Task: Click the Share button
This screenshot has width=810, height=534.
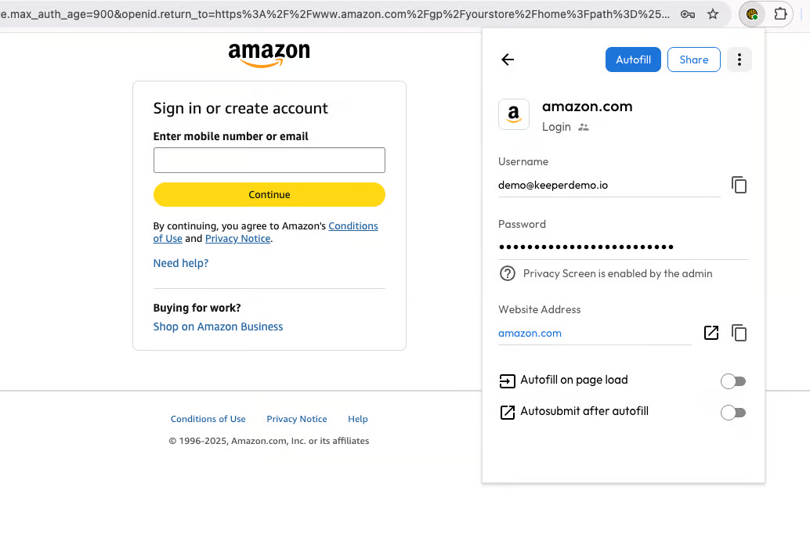Action: point(693,60)
